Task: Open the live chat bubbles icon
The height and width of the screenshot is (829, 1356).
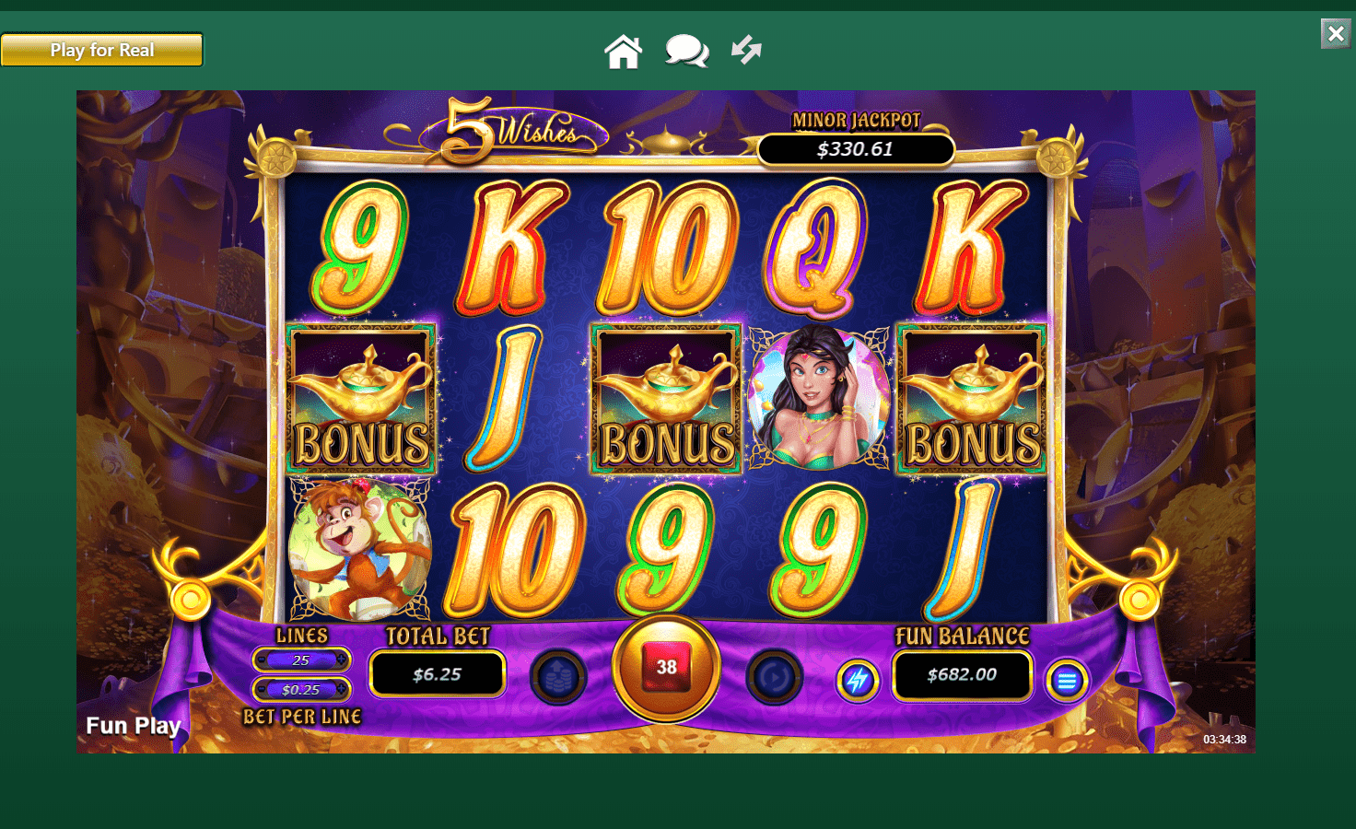Action: click(x=687, y=52)
